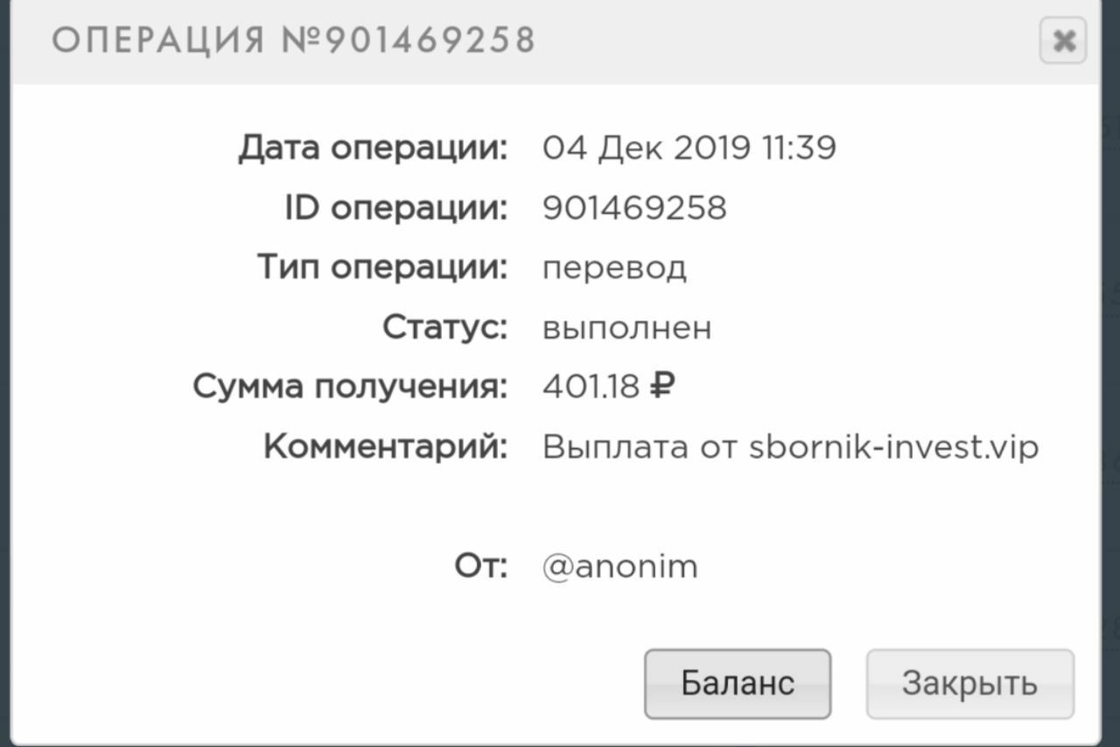Image resolution: width=1120 pixels, height=747 pixels.
Task: Close the operation dialog with the X icon
Action: coord(1063,41)
